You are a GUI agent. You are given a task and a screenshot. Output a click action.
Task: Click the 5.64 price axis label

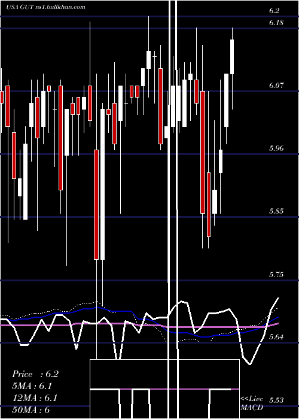pyautogui.click(x=276, y=337)
